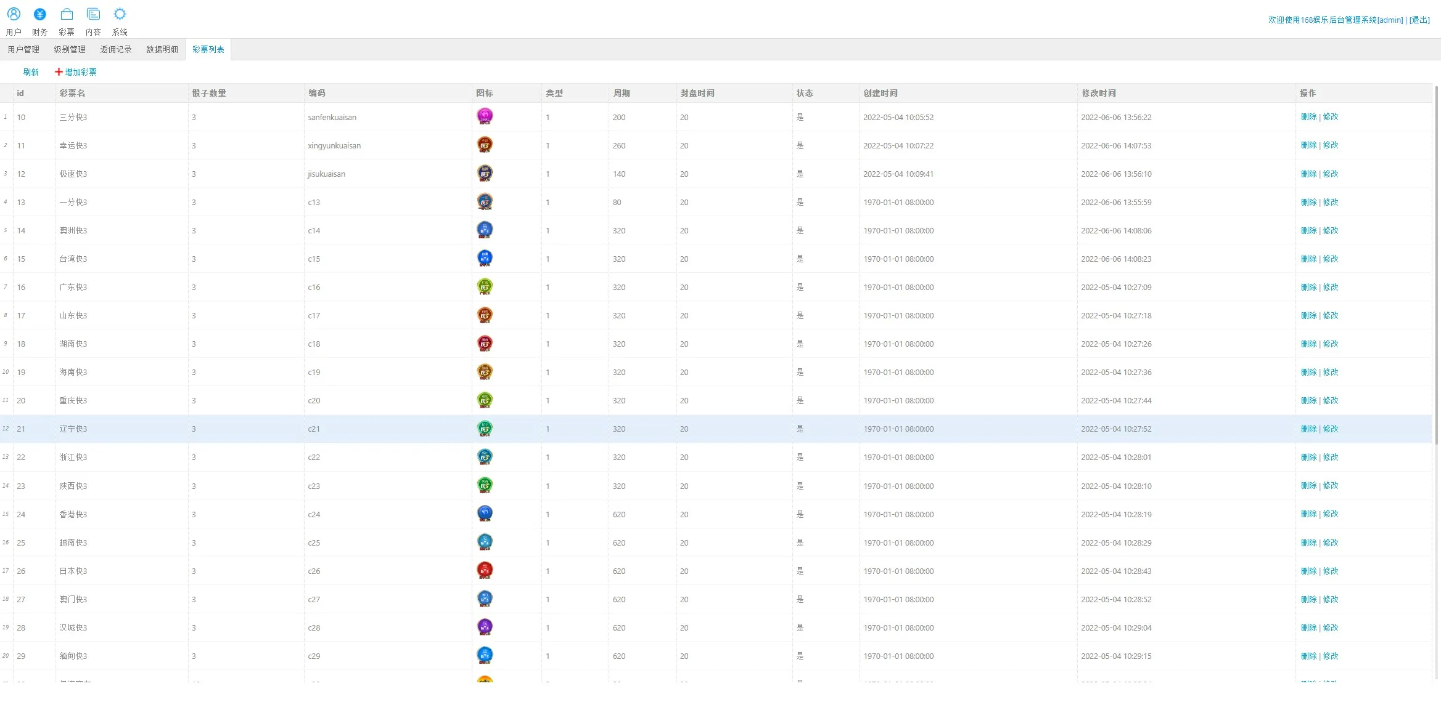Click 退出 logout link
1441x702 pixels.
(x=1419, y=20)
